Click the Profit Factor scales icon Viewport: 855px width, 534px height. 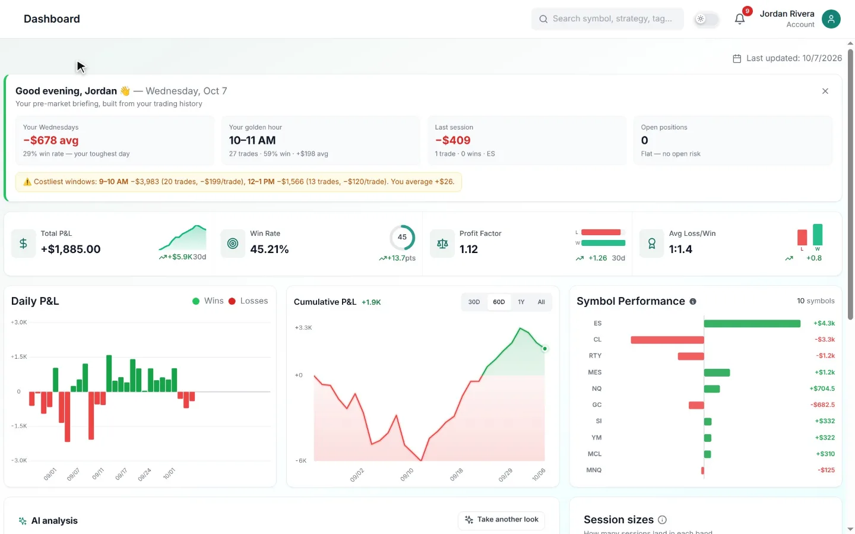tap(442, 244)
